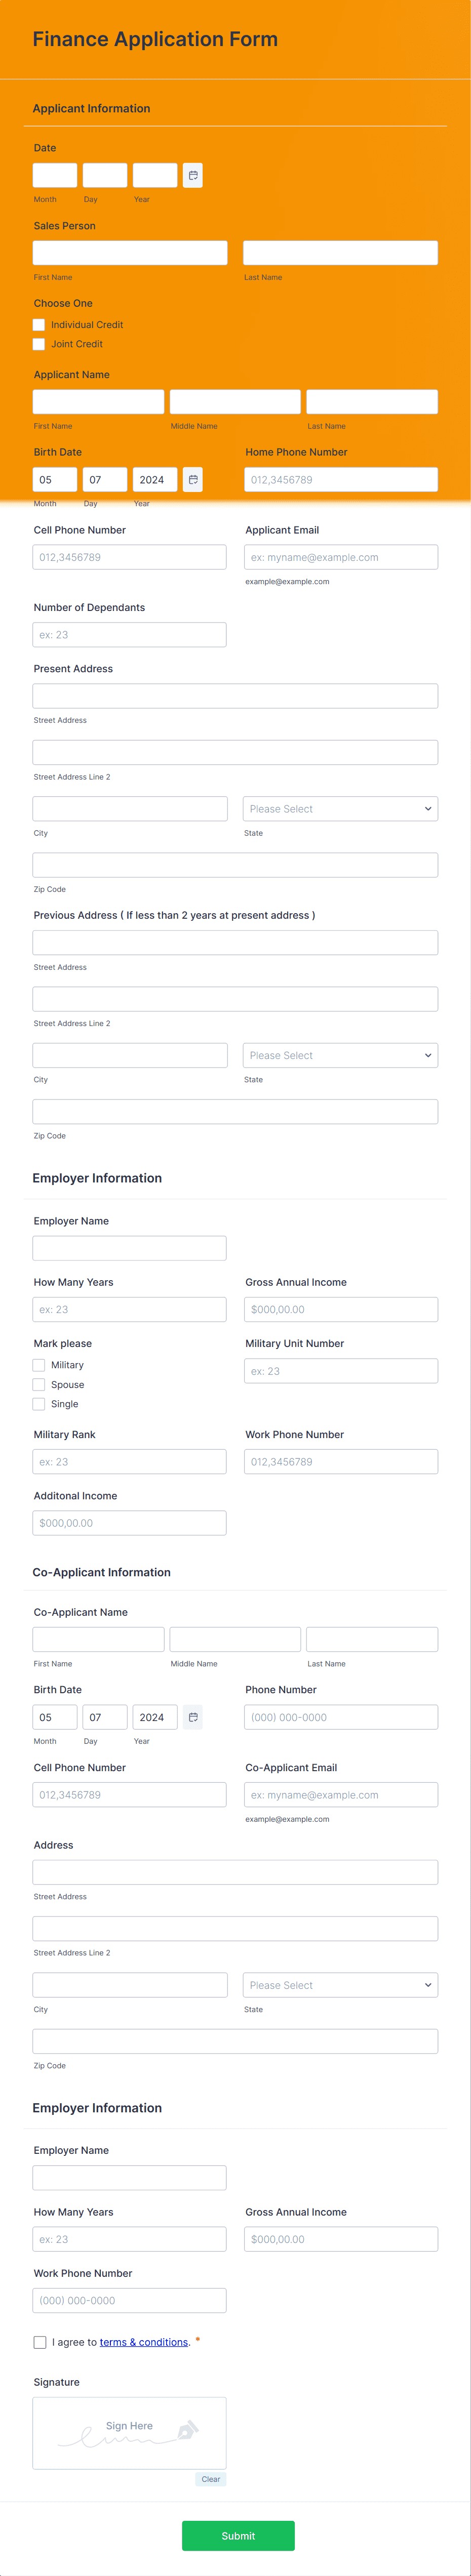Focus the Date Year field
Viewport: 471px width, 2576px height.
[155, 175]
